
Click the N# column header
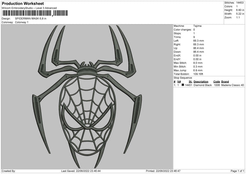point(179,82)
